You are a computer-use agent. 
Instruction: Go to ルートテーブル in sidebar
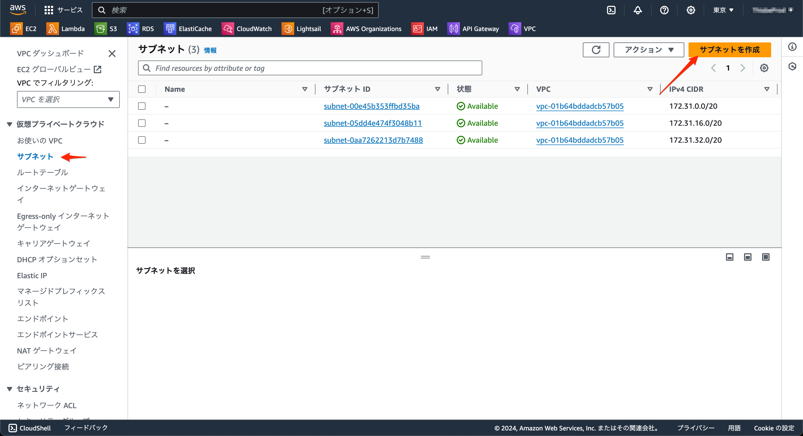(42, 172)
